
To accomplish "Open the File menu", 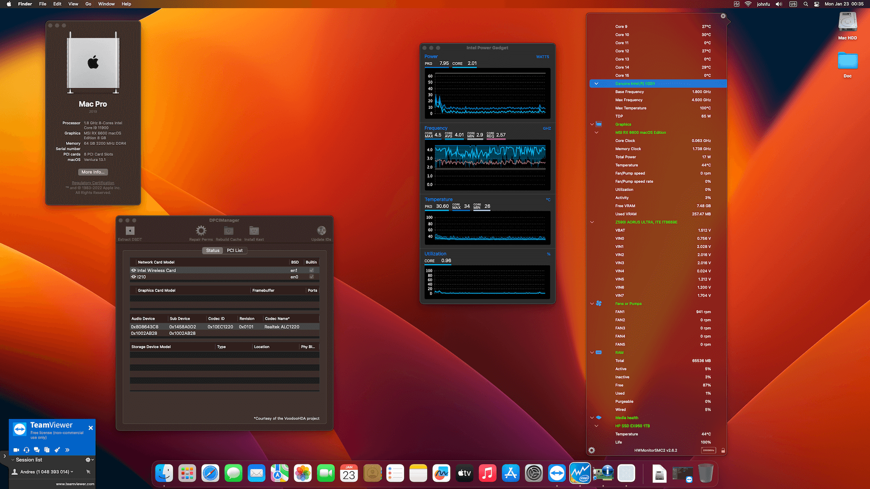I will coord(43,4).
